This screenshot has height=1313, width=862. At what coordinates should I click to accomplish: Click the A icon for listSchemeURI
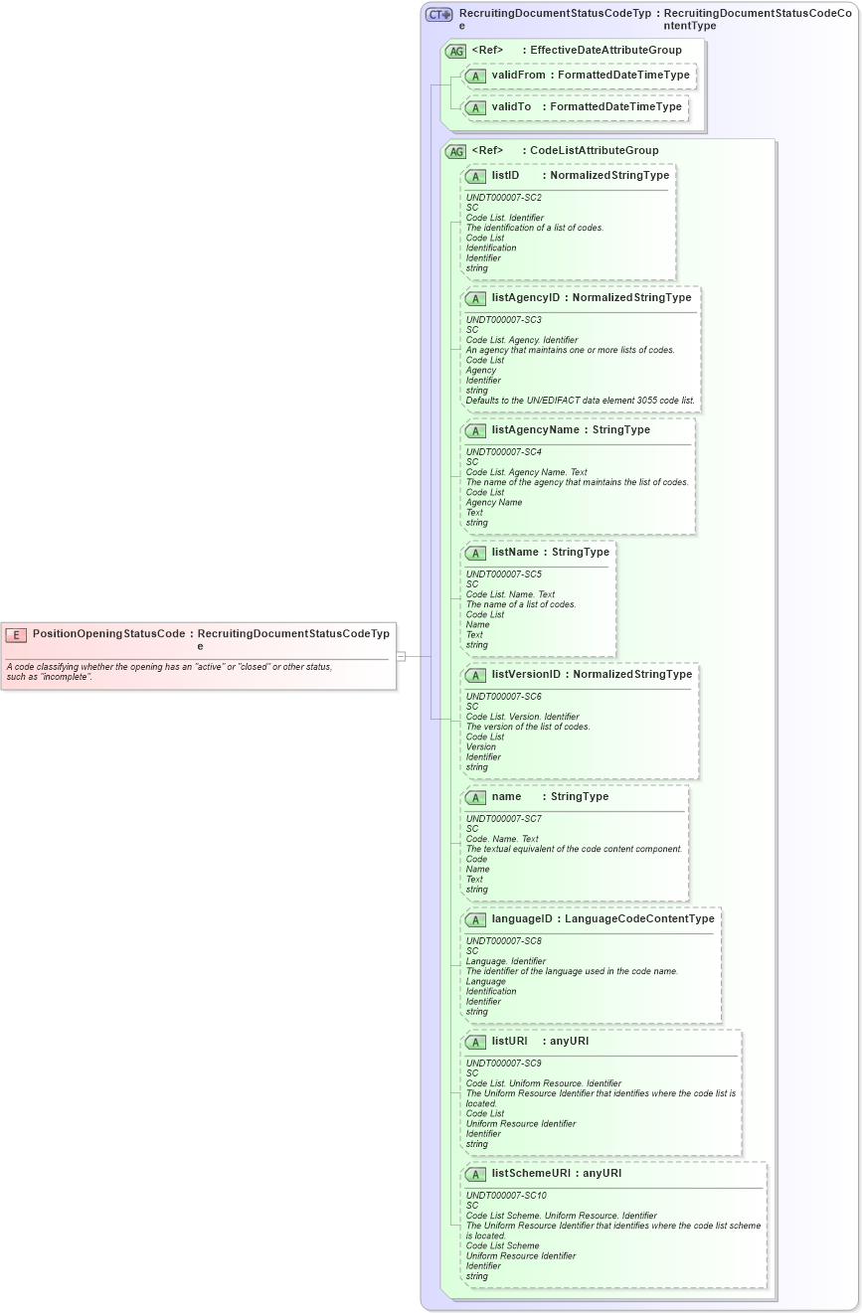(476, 1174)
